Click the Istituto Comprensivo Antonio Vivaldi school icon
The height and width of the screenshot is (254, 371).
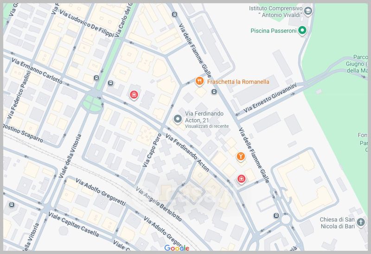(308, 11)
